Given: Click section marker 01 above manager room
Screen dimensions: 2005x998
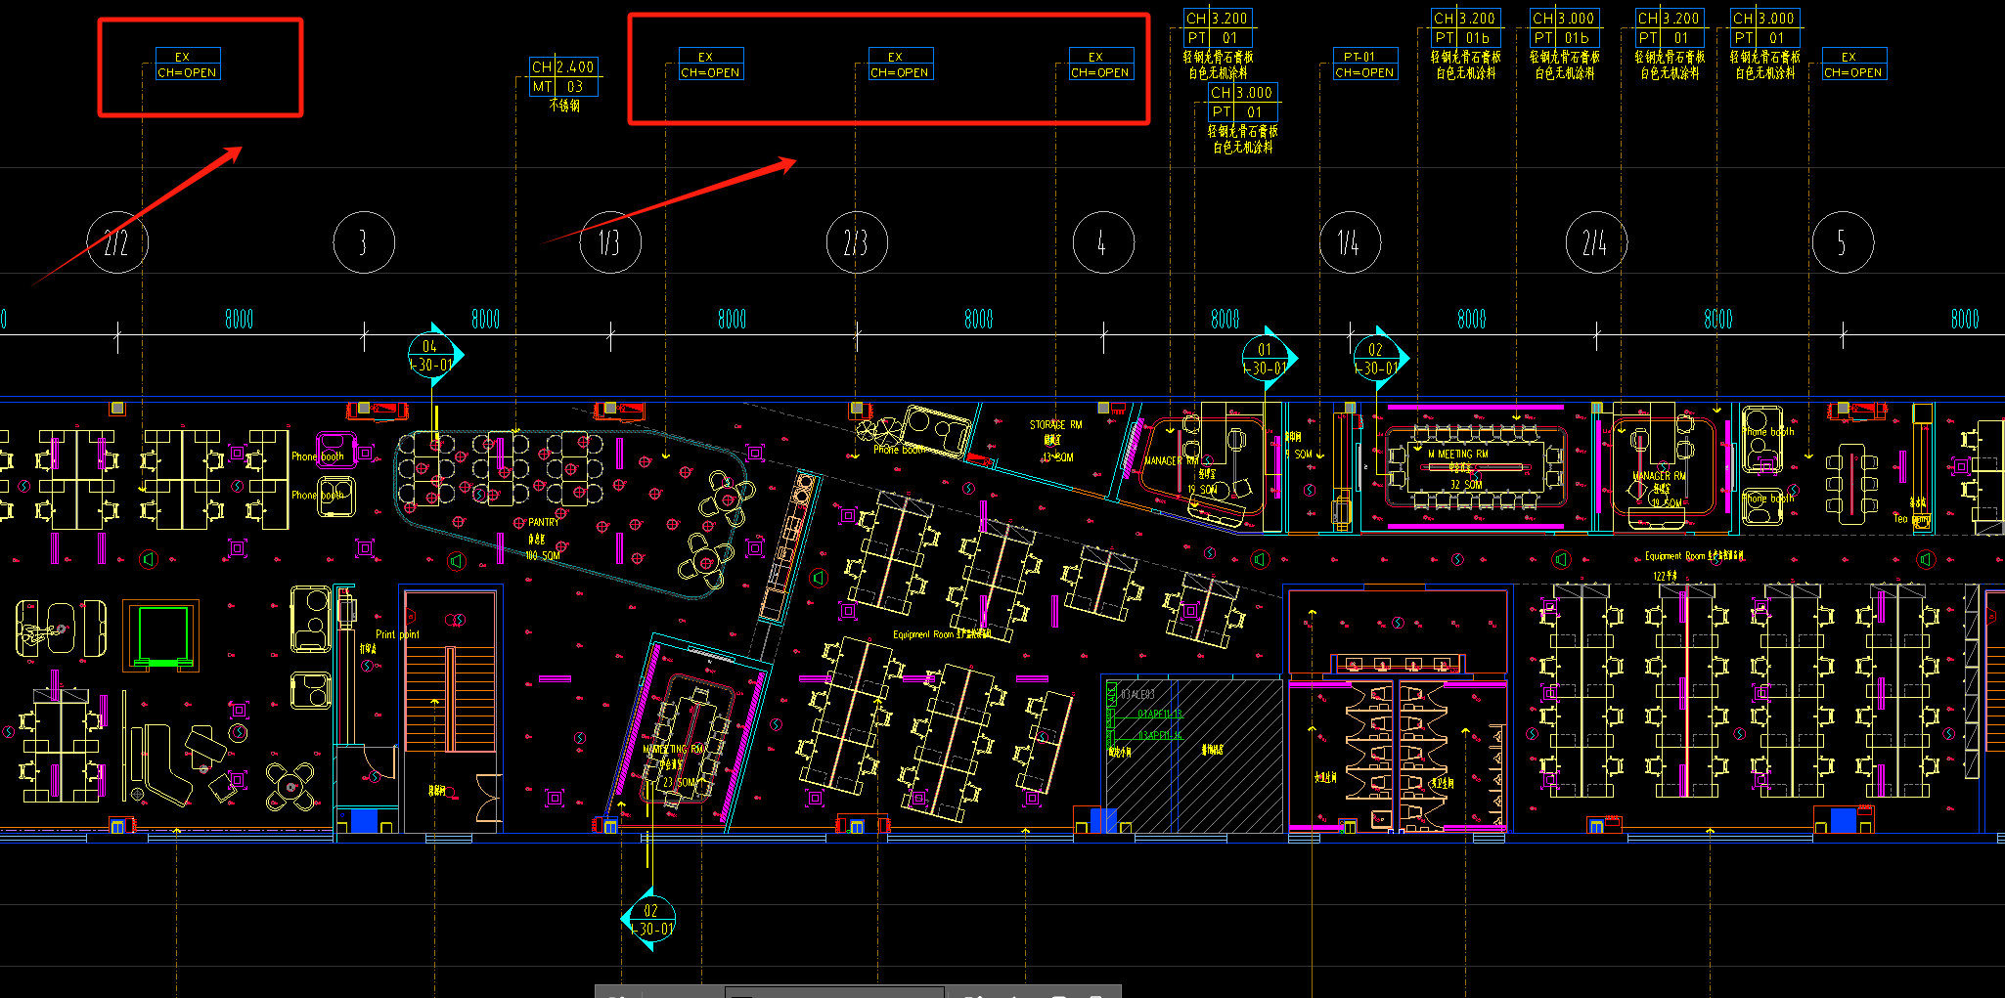Looking at the screenshot, I should 1267,359.
